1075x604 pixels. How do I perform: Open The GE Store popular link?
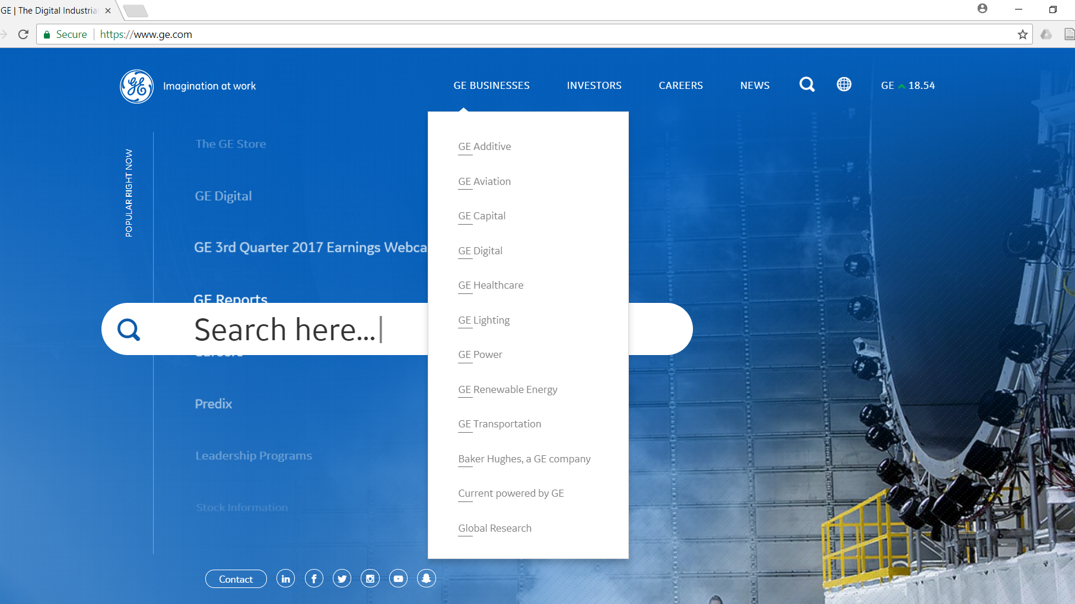(231, 144)
